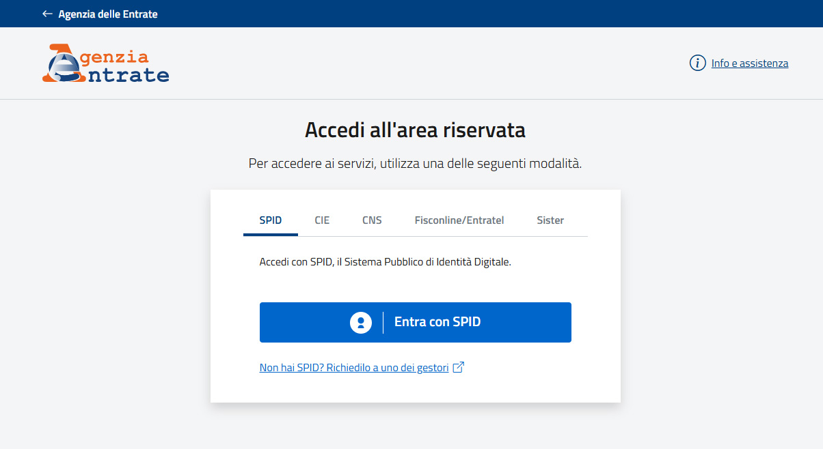Open the Agenzia delle Entrate top bar link
Viewport: 823px width, 449px height.
[x=108, y=14]
